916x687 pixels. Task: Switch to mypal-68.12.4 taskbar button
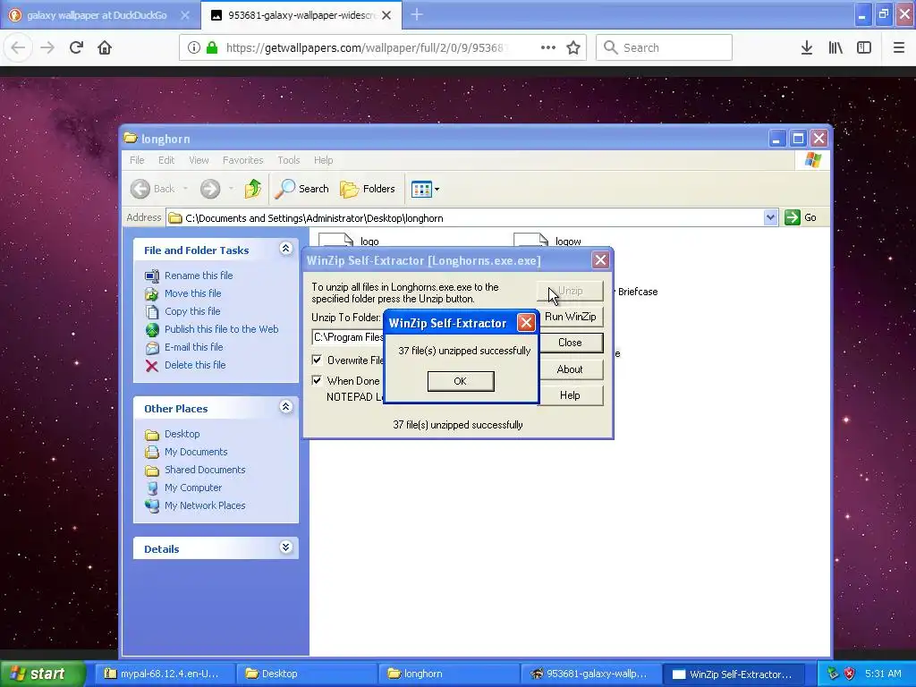(x=165, y=674)
